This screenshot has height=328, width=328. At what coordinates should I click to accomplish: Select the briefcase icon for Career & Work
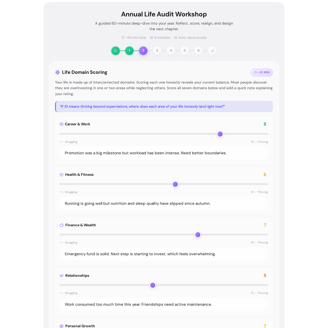coord(61,124)
